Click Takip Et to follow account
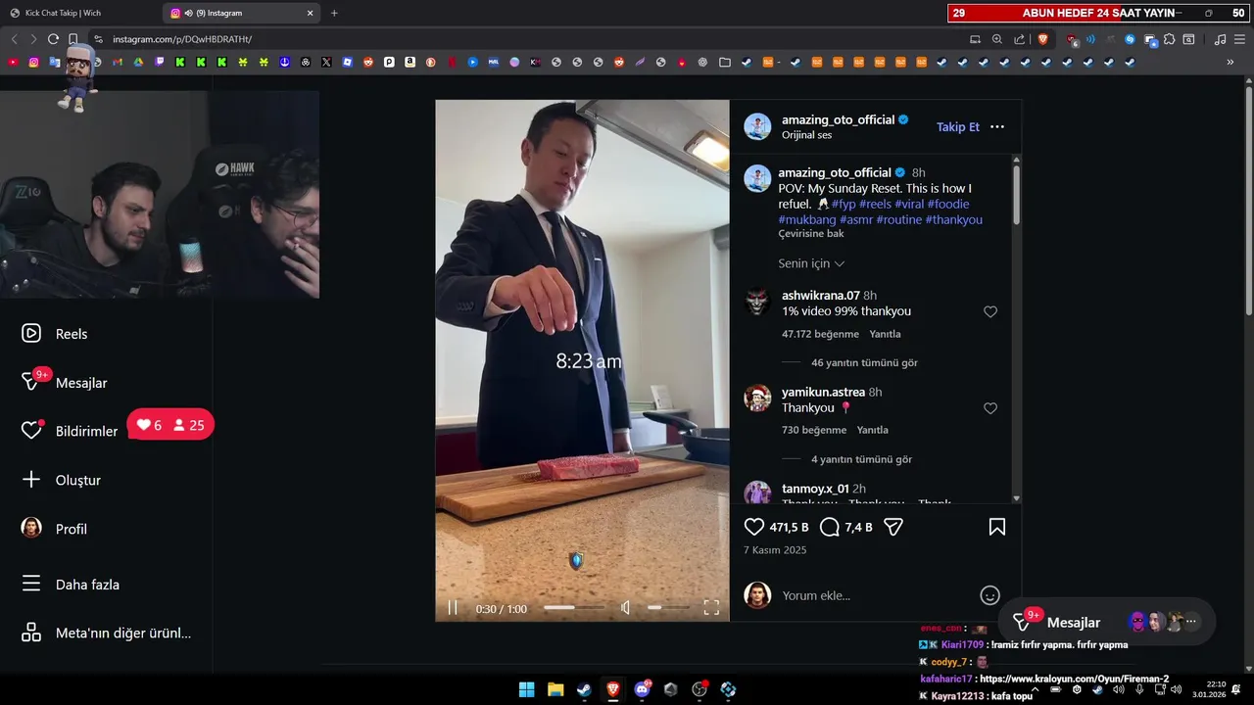This screenshot has width=1254, height=705. tap(958, 126)
